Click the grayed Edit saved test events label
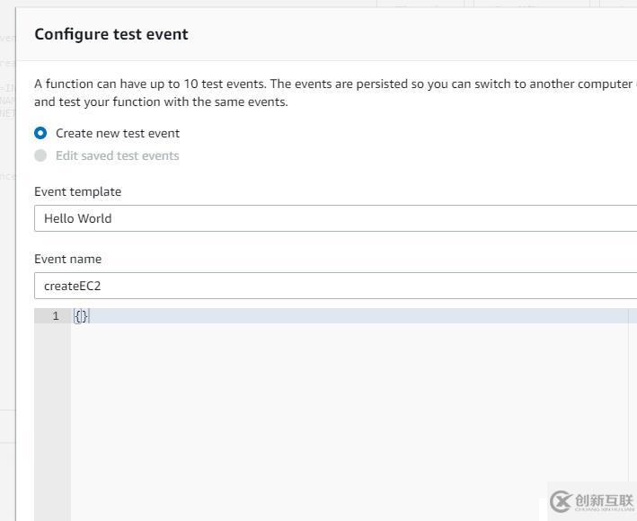Image resolution: width=637 pixels, height=521 pixels. click(x=118, y=155)
